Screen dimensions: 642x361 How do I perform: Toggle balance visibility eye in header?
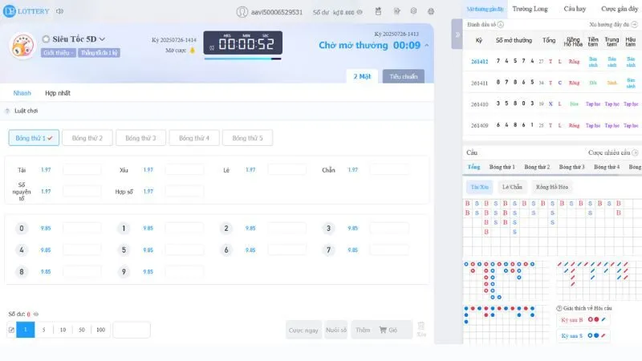coord(358,12)
